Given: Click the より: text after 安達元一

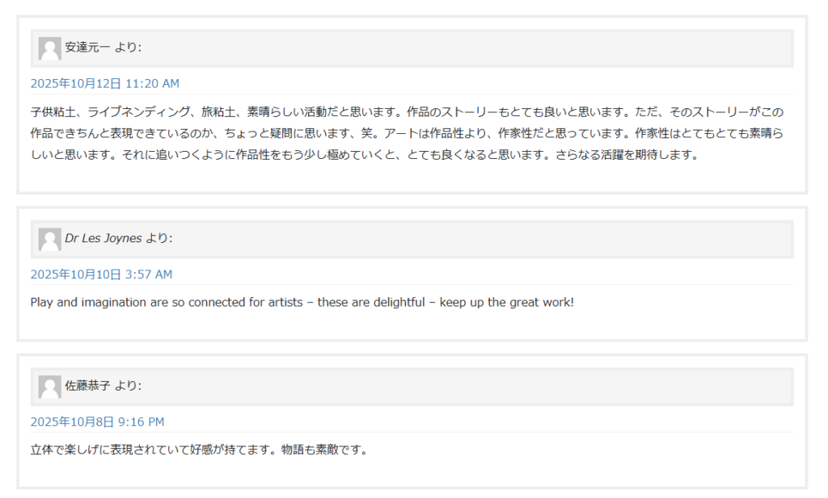Looking at the screenshot, I should [x=128, y=48].
